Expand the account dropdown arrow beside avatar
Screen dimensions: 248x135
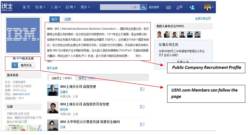(213, 7)
